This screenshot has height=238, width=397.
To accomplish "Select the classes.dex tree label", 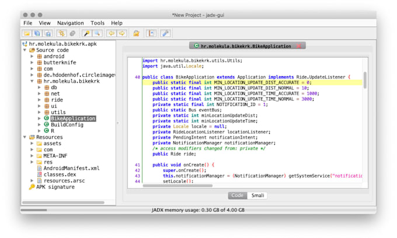I will [x=60, y=175].
